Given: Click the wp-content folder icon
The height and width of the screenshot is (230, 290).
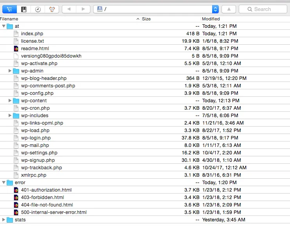Looking at the screenshot, I should (x=16, y=101).
